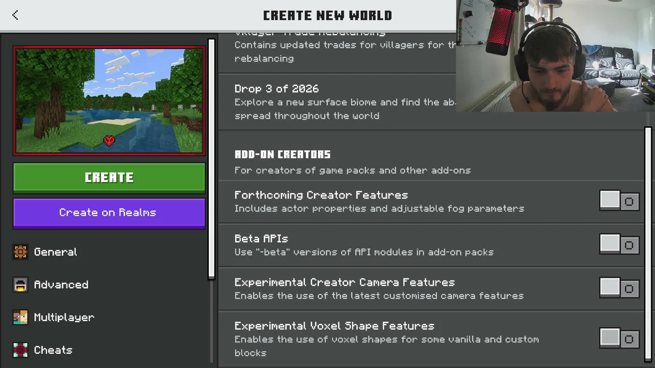Select the Cheats tab

[109, 350]
